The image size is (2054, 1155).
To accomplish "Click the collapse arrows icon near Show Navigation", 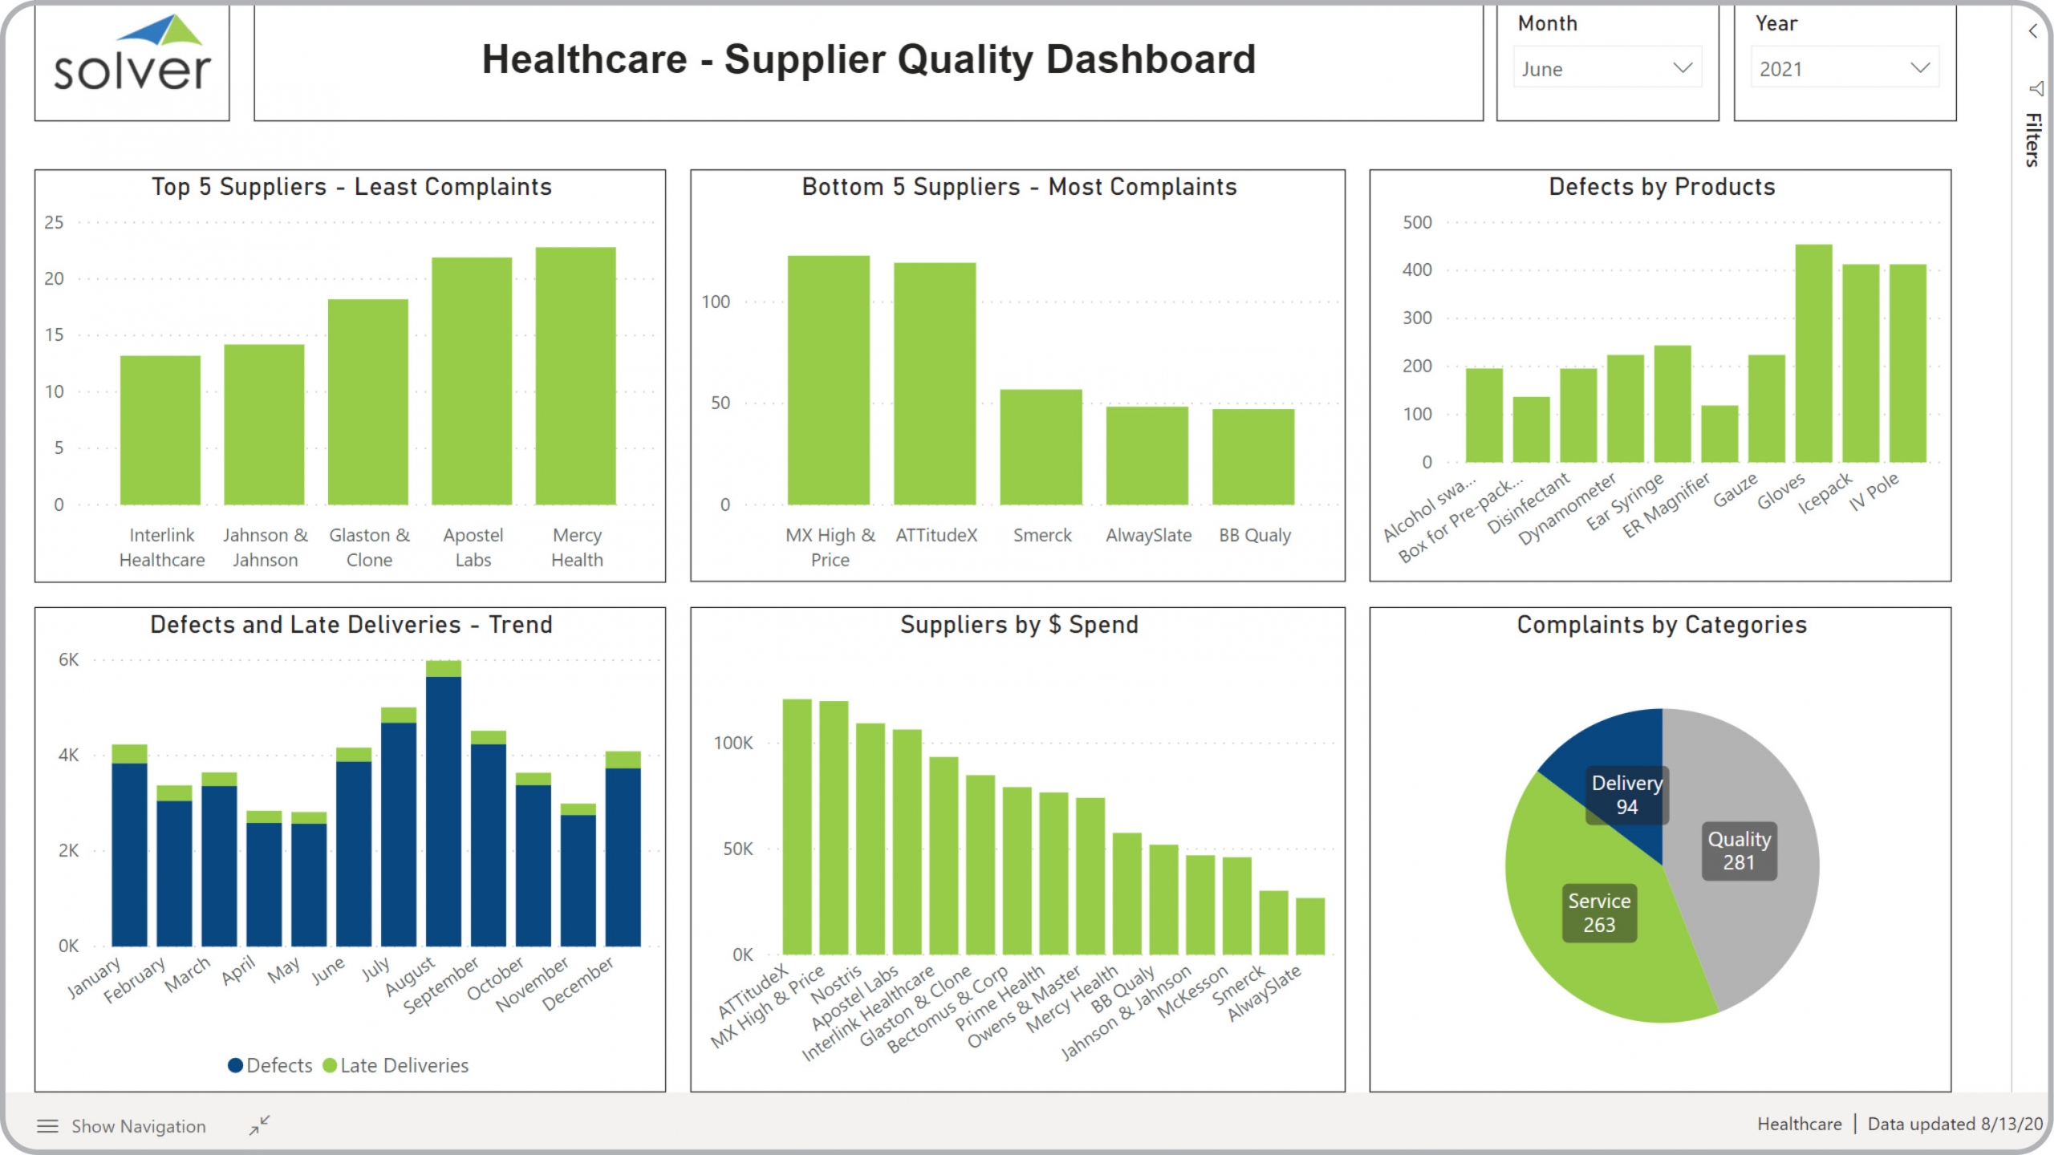I will pos(259,1125).
